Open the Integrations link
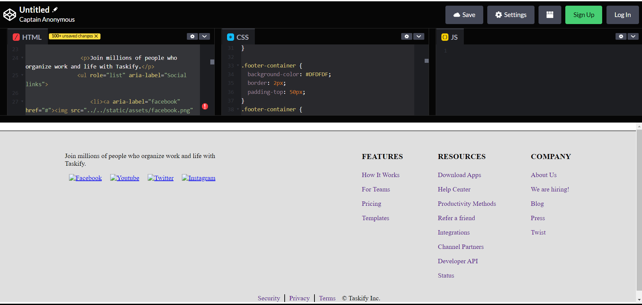 (x=454, y=232)
